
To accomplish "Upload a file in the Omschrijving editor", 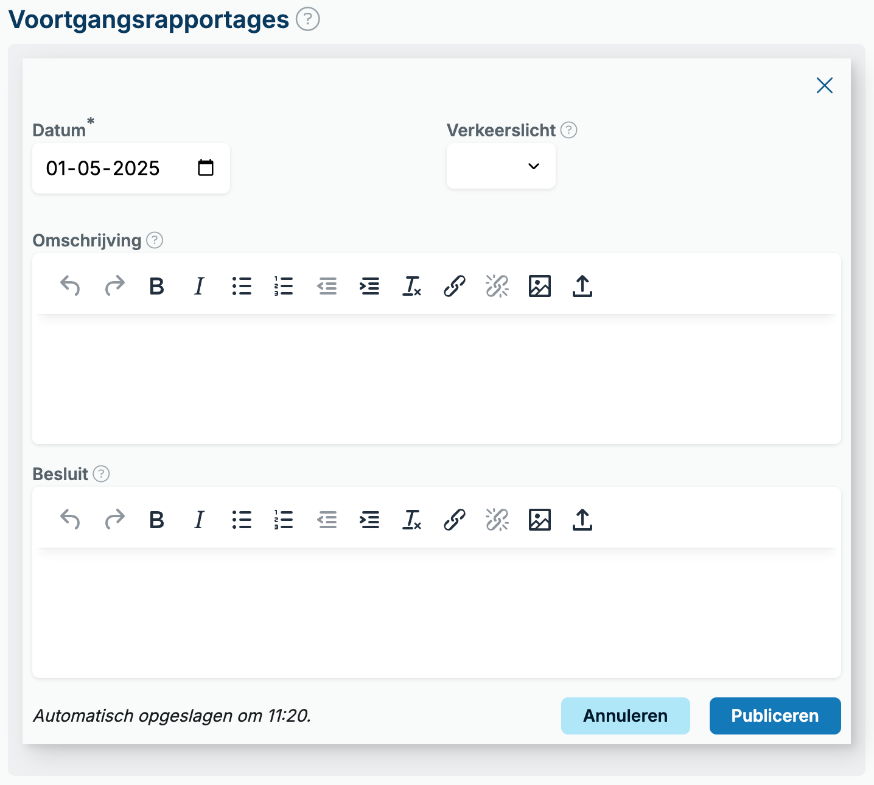I will point(582,285).
